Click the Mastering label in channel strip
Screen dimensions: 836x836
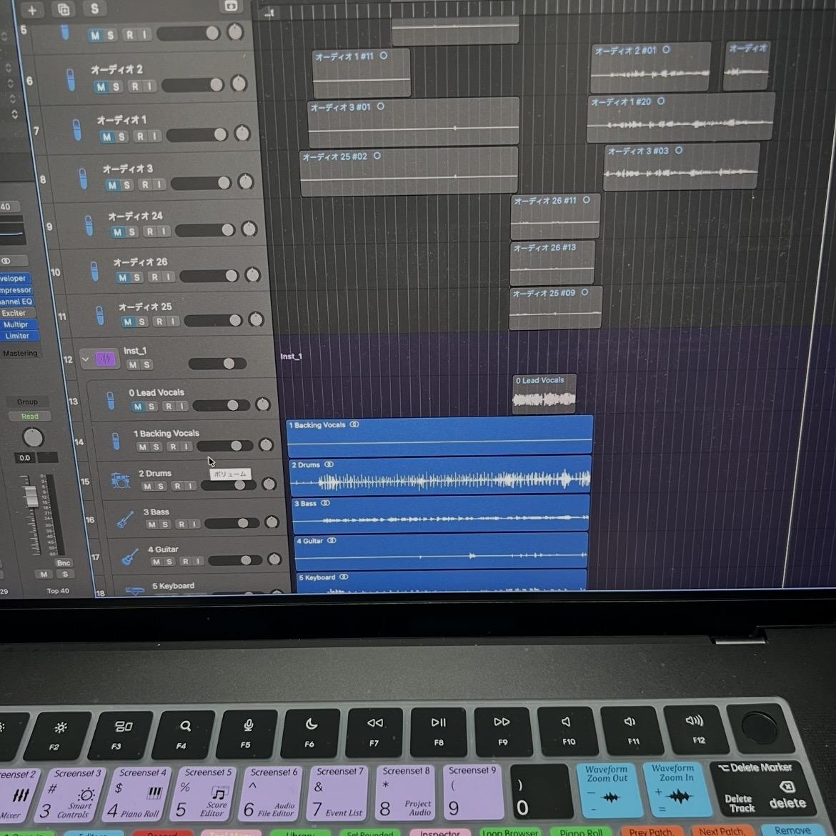click(20, 354)
